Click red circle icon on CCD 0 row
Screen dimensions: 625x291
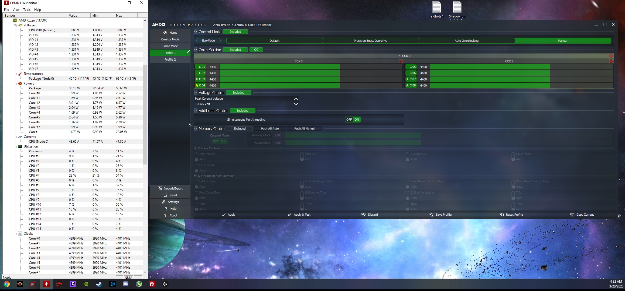coord(611,56)
